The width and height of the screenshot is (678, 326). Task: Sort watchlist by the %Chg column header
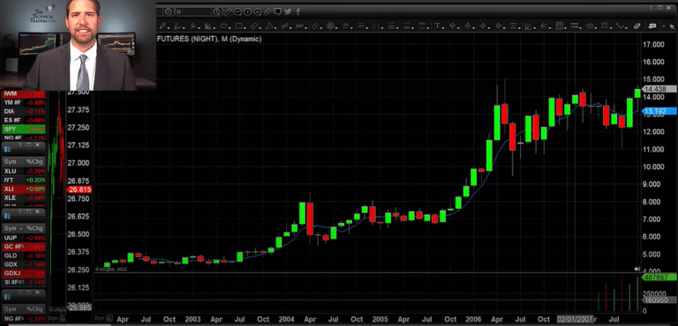34,161
